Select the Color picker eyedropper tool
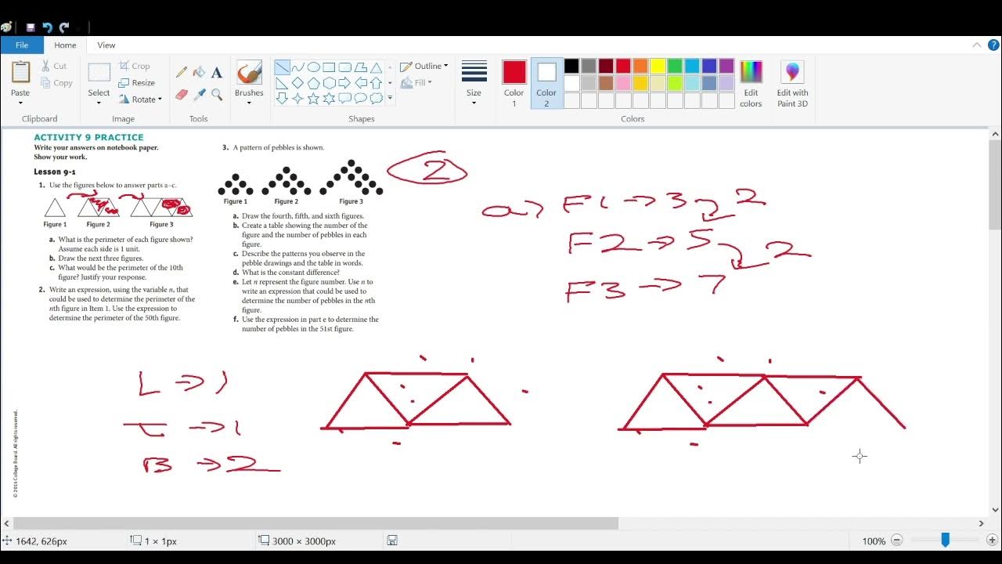1002x564 pixels. click(199, 94)
